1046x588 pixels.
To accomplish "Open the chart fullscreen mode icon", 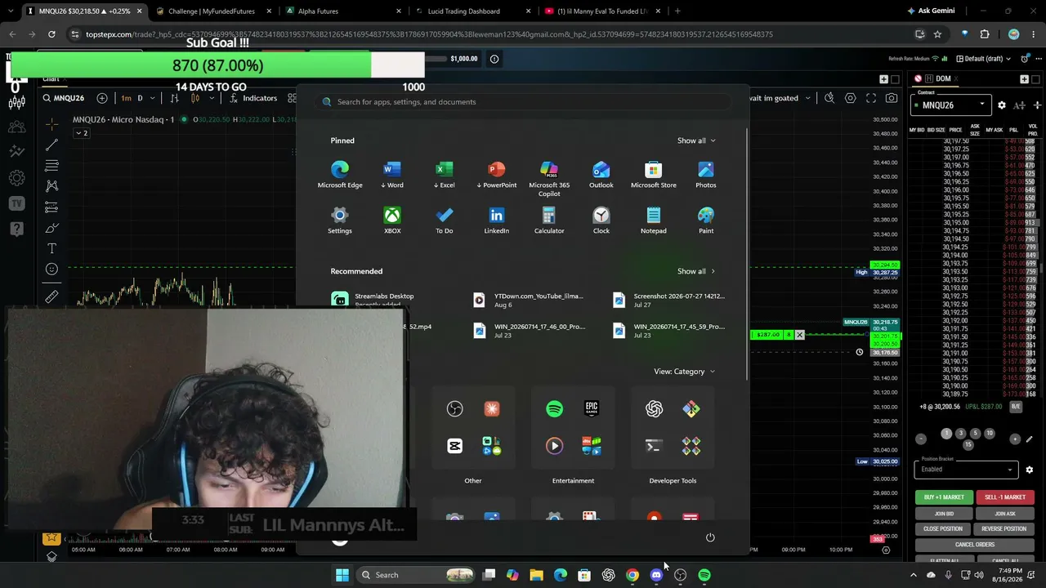I will pos(871,98).
